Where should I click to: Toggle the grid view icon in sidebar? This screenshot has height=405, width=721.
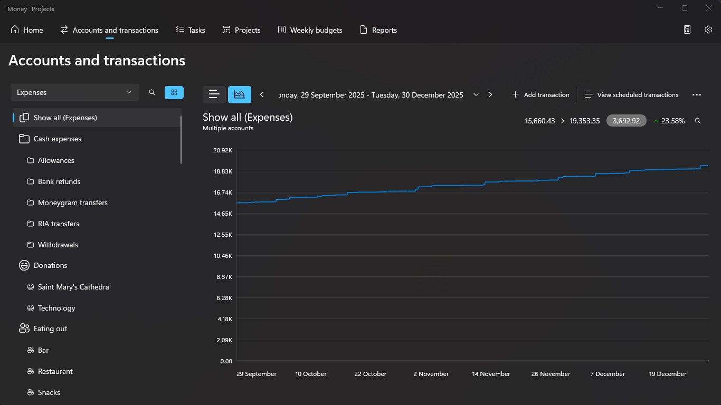[x=174, y=92]
